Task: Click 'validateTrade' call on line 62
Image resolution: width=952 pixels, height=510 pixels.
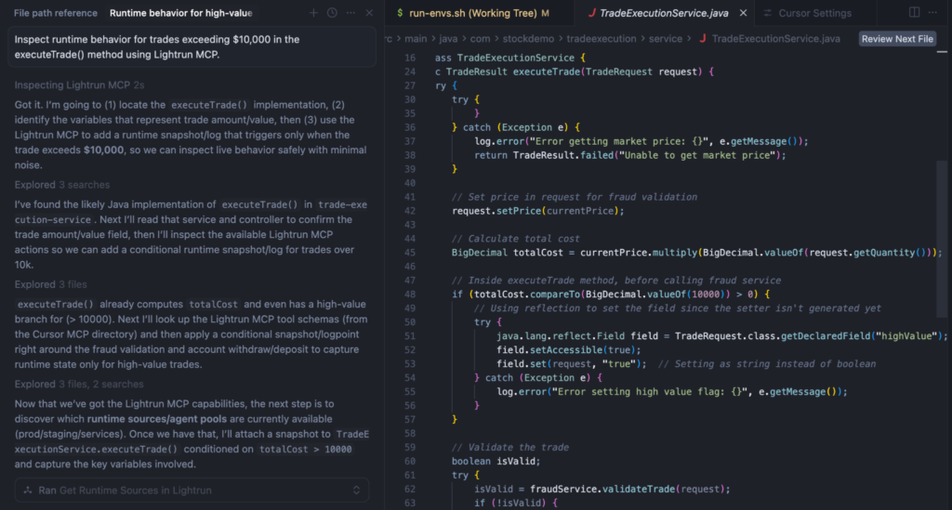Action: click(x=638, y=489)
